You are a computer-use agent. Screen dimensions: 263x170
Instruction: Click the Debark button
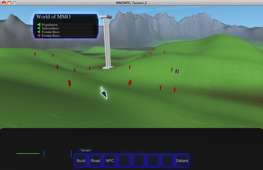coord(182,160)
